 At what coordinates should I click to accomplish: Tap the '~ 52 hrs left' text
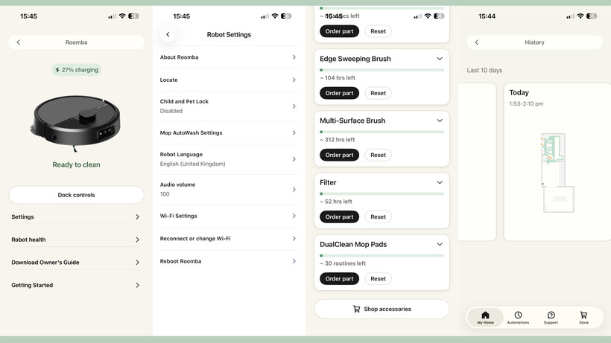pyautogui.click(x=336, y=202)
